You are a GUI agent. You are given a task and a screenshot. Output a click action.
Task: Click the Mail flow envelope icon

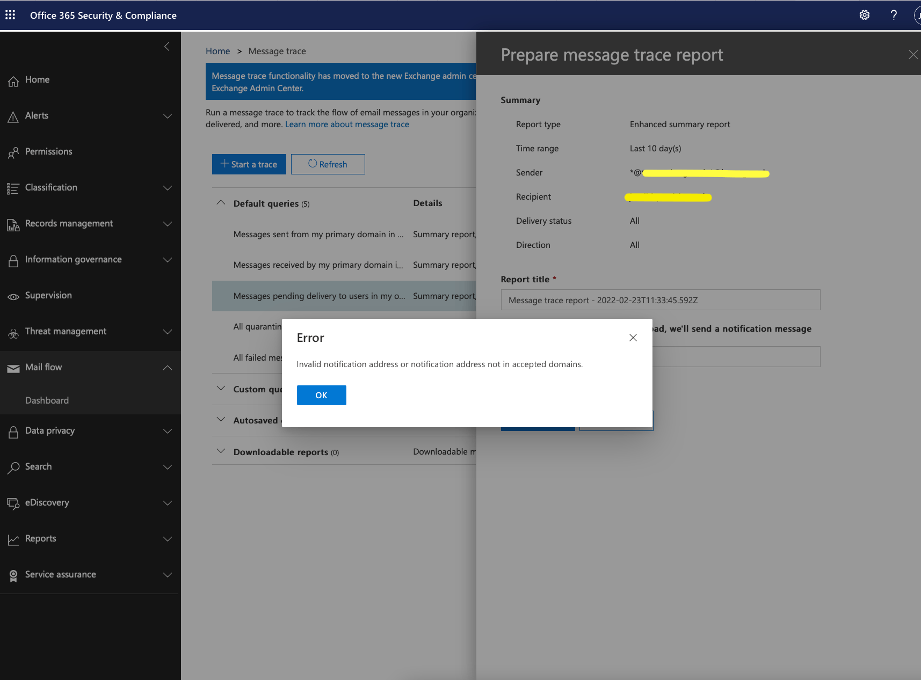pos(13,369)
